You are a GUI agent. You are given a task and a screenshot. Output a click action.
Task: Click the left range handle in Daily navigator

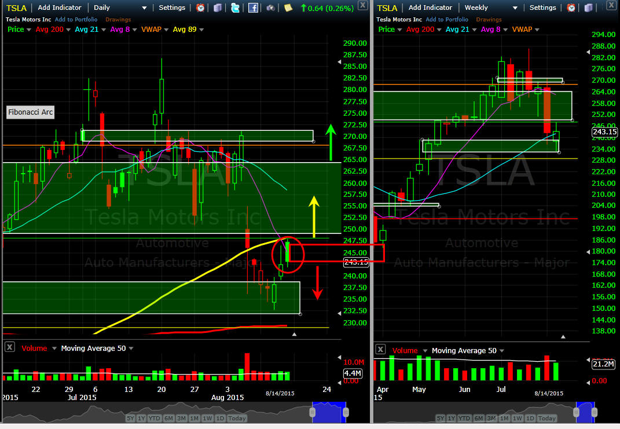[313, 412]
